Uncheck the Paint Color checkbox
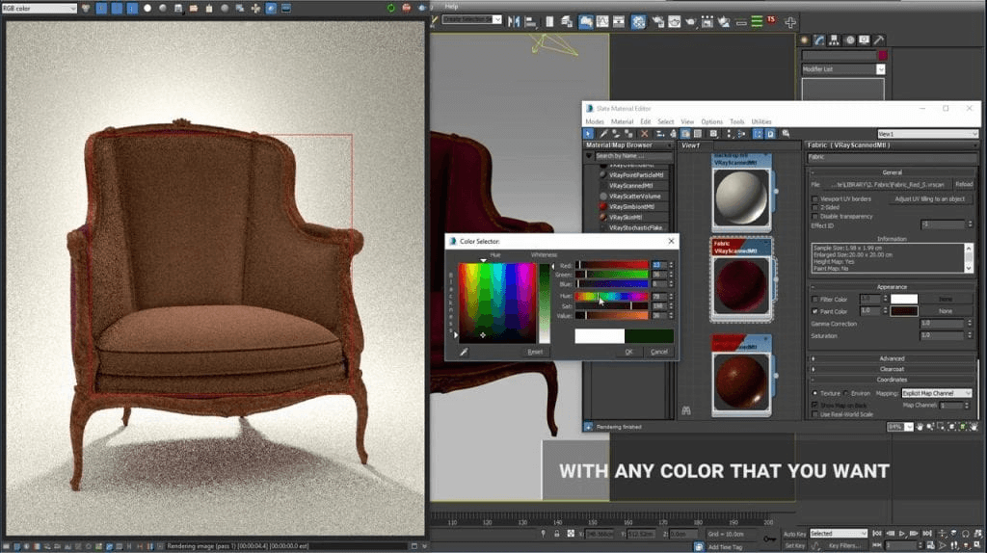The image size is (987, 553). click(815, 311)
